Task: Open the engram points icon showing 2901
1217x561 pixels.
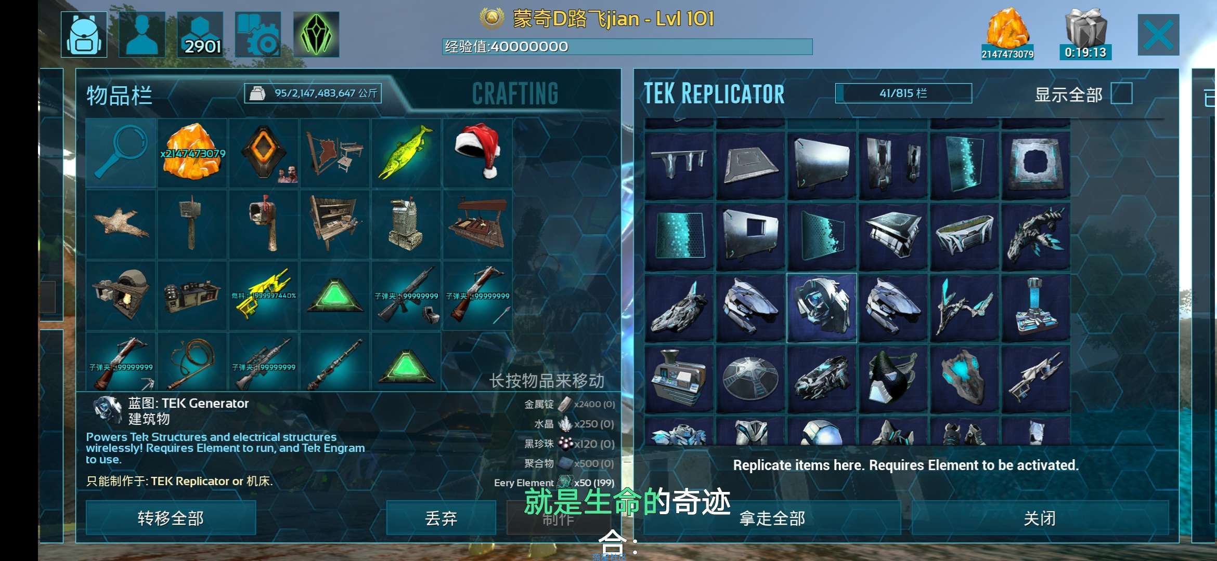Action: tap(200, 34)
